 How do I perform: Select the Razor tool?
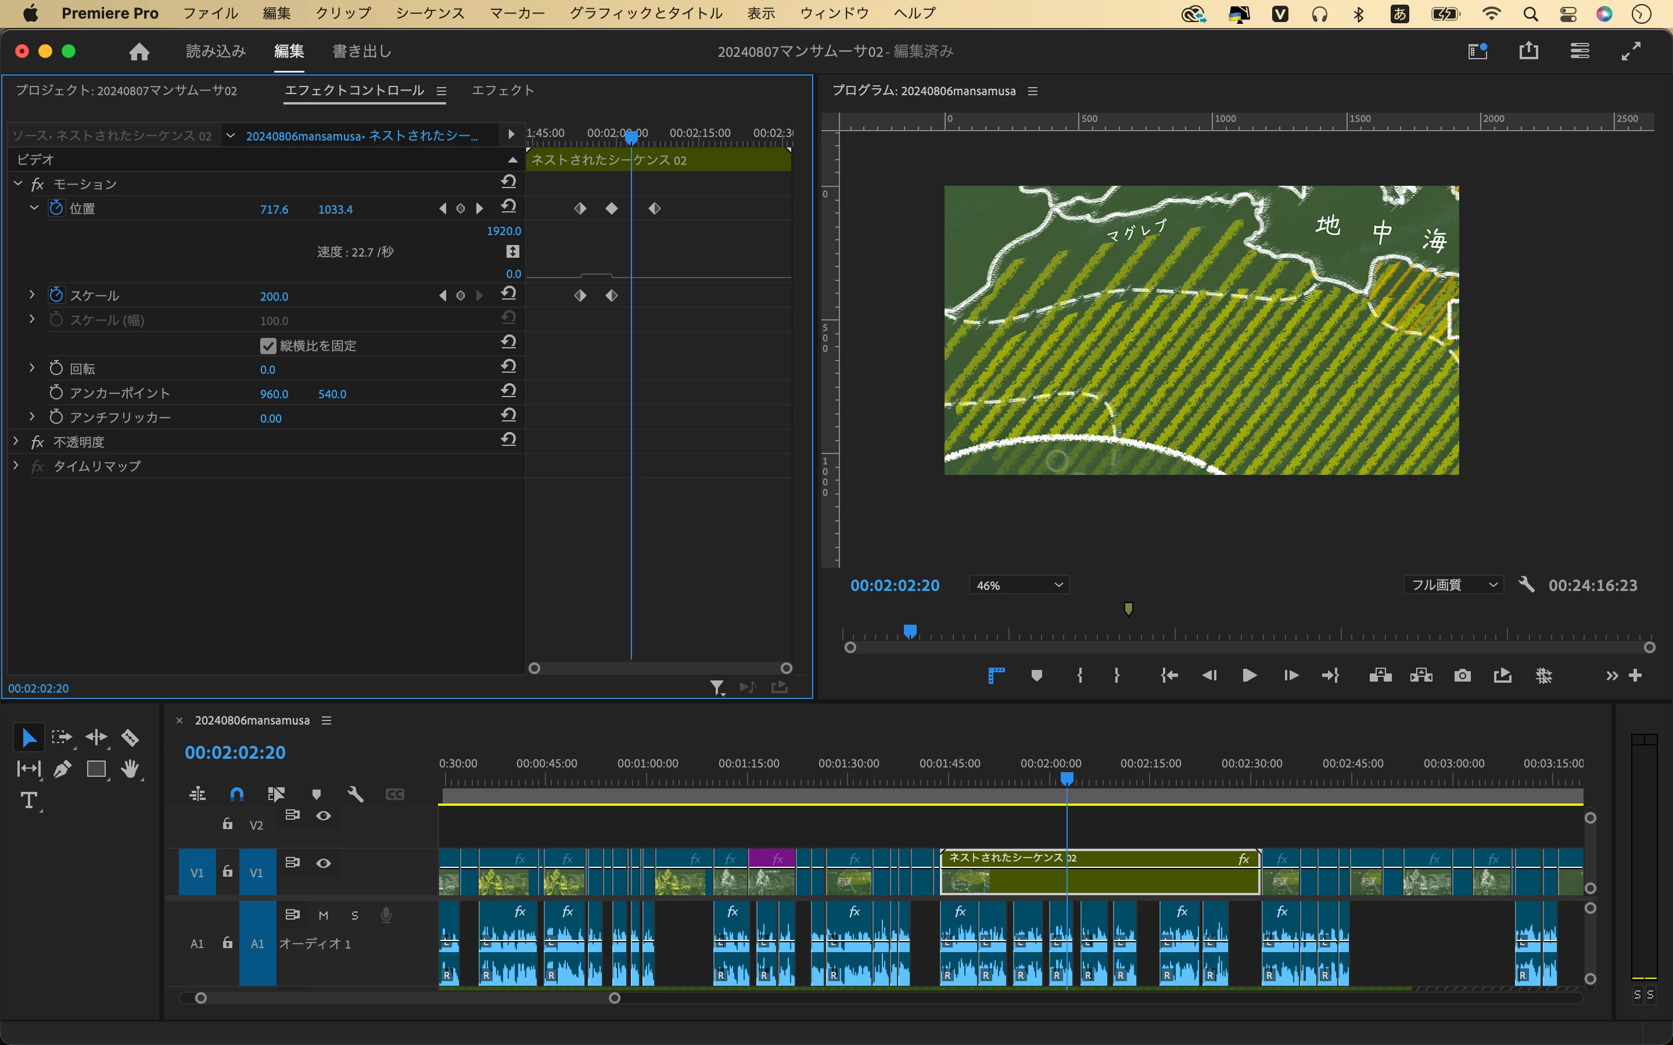[x=130, y=737]
